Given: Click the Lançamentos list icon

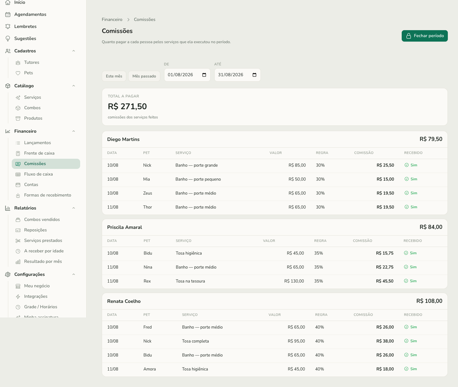Looking at the screenshot, I should 18,143.
